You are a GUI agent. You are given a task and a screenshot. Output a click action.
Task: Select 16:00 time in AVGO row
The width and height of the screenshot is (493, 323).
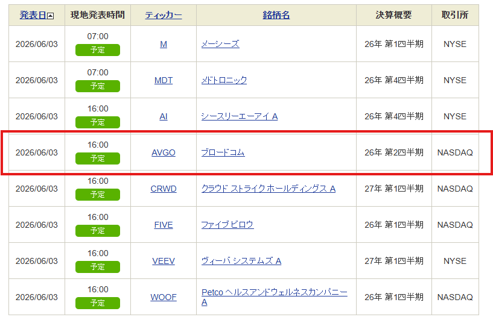pos(98,145)
